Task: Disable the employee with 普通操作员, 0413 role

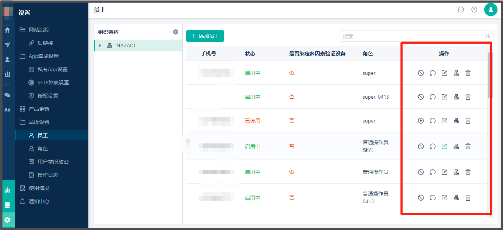Action: (x=421, y=198)
